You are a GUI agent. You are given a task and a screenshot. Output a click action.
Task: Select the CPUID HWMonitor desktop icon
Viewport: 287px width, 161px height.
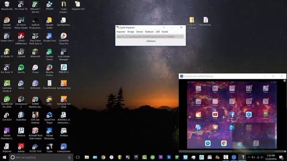click(21, 39)
